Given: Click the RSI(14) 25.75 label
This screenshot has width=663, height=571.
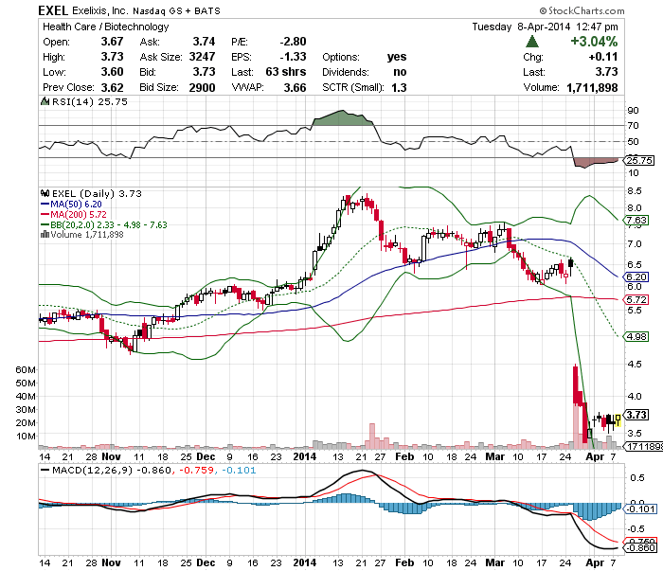Looking at the screenshot, I should (89, 102).
